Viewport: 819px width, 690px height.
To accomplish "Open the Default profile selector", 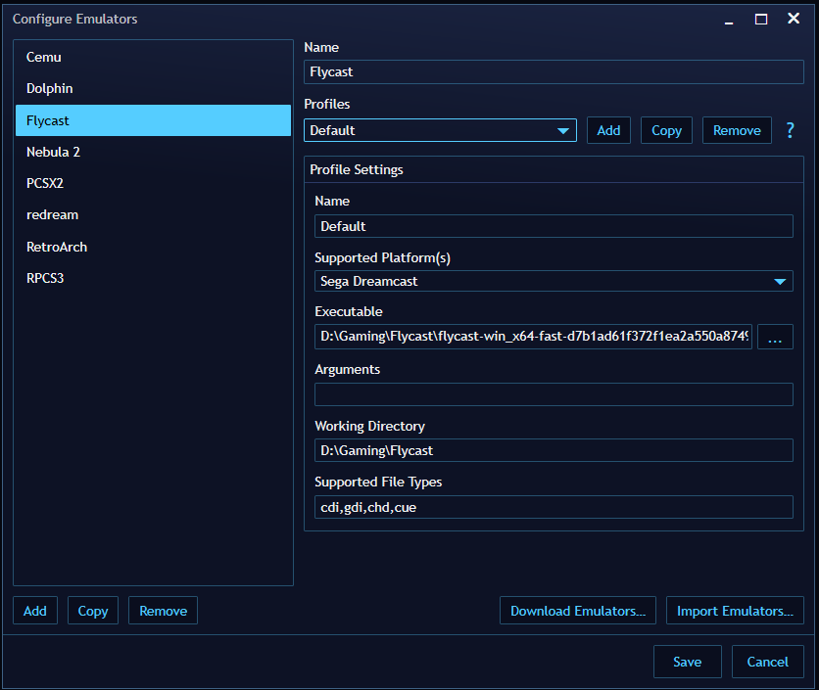I will tap(440, 129).
